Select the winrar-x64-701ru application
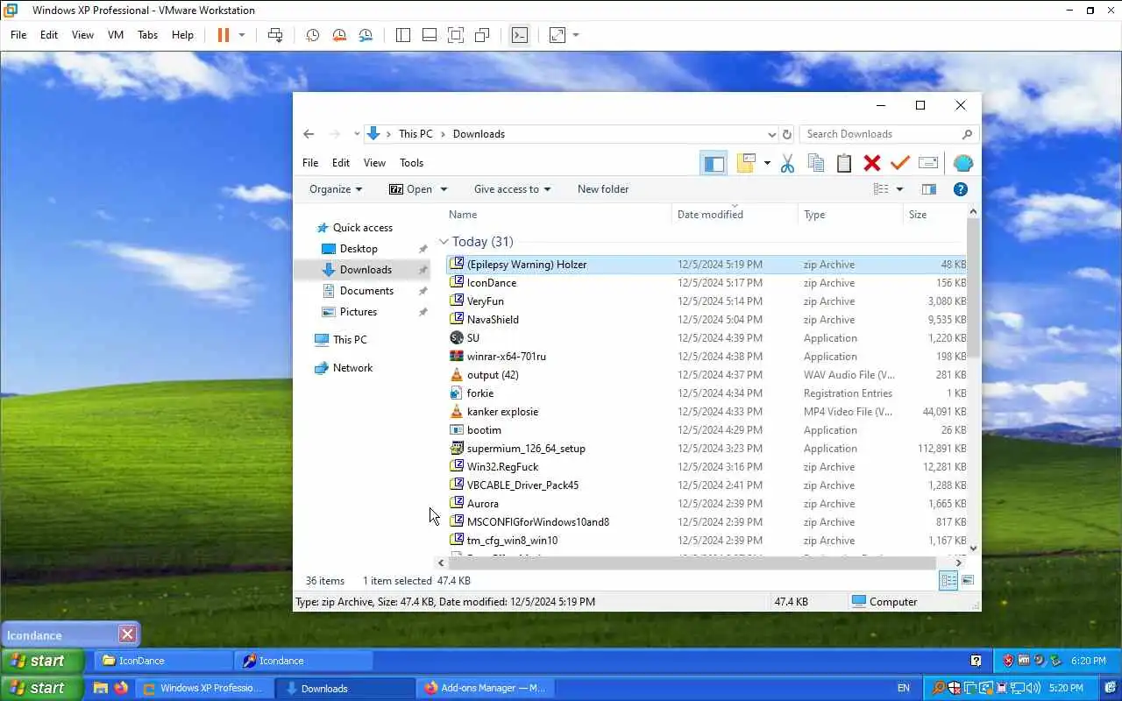The width and height of the screenshot is (1122, 701). [707, 357]
